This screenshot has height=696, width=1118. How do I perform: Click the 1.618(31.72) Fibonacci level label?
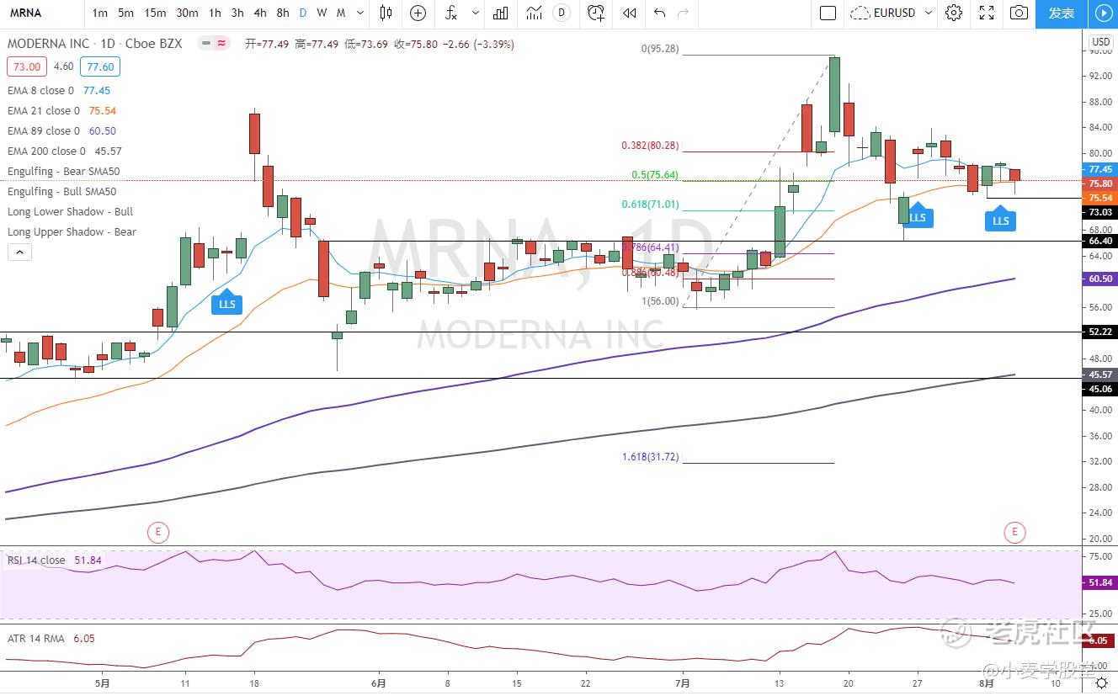[650, 457]
